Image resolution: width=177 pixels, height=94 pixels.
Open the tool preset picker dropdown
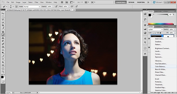coord(6,6)
